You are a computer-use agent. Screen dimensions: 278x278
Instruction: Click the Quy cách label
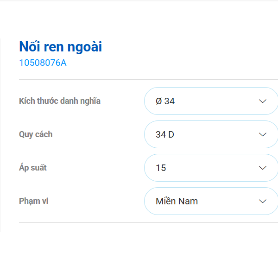tap(36, 134)
